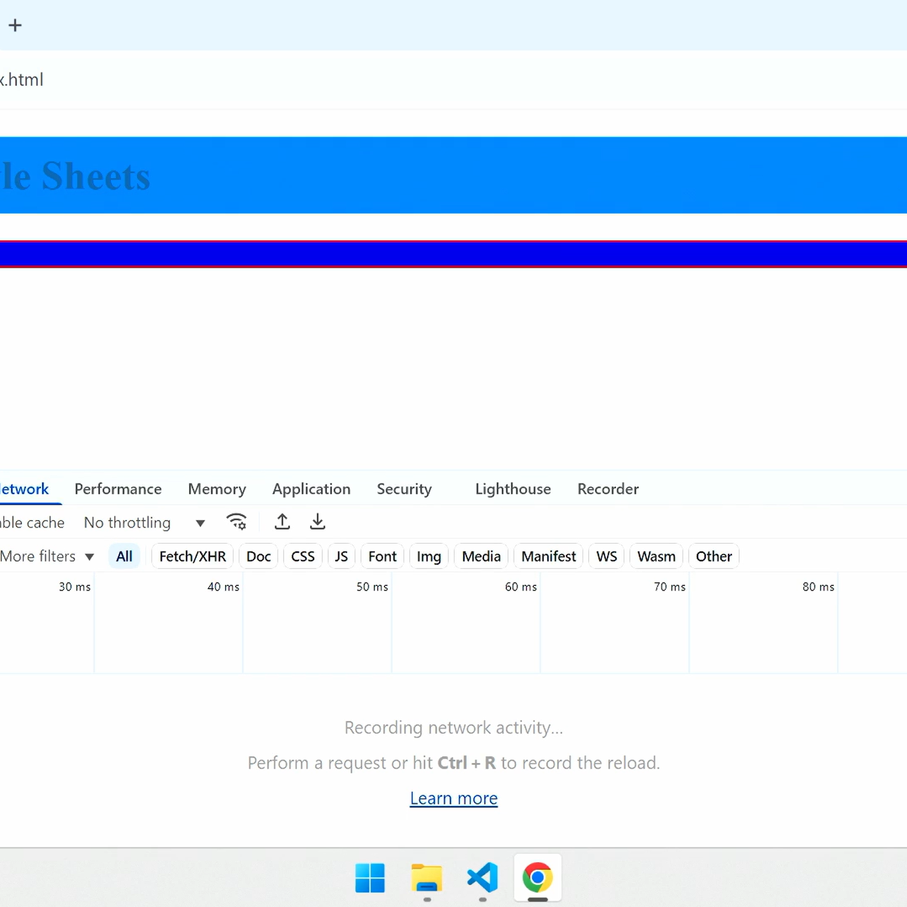
Task: Open the Lighthouse tab
Action: click(x=512, y=489)
